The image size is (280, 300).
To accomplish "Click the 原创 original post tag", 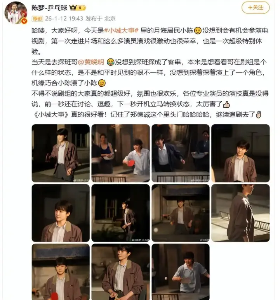I will (37, 19).
